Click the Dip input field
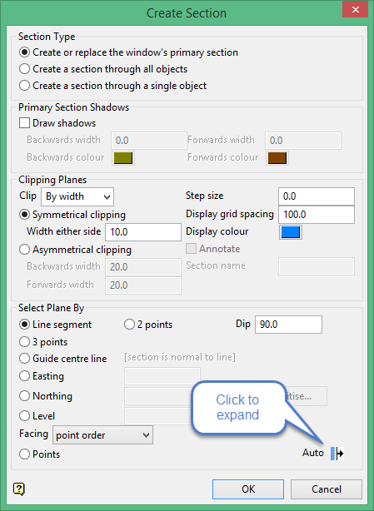The image size is (374, 511). pyautogui.click(x=288, y=325)
